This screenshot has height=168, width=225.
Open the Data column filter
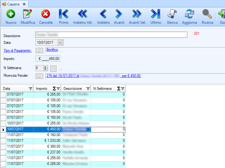pos(30,89)
